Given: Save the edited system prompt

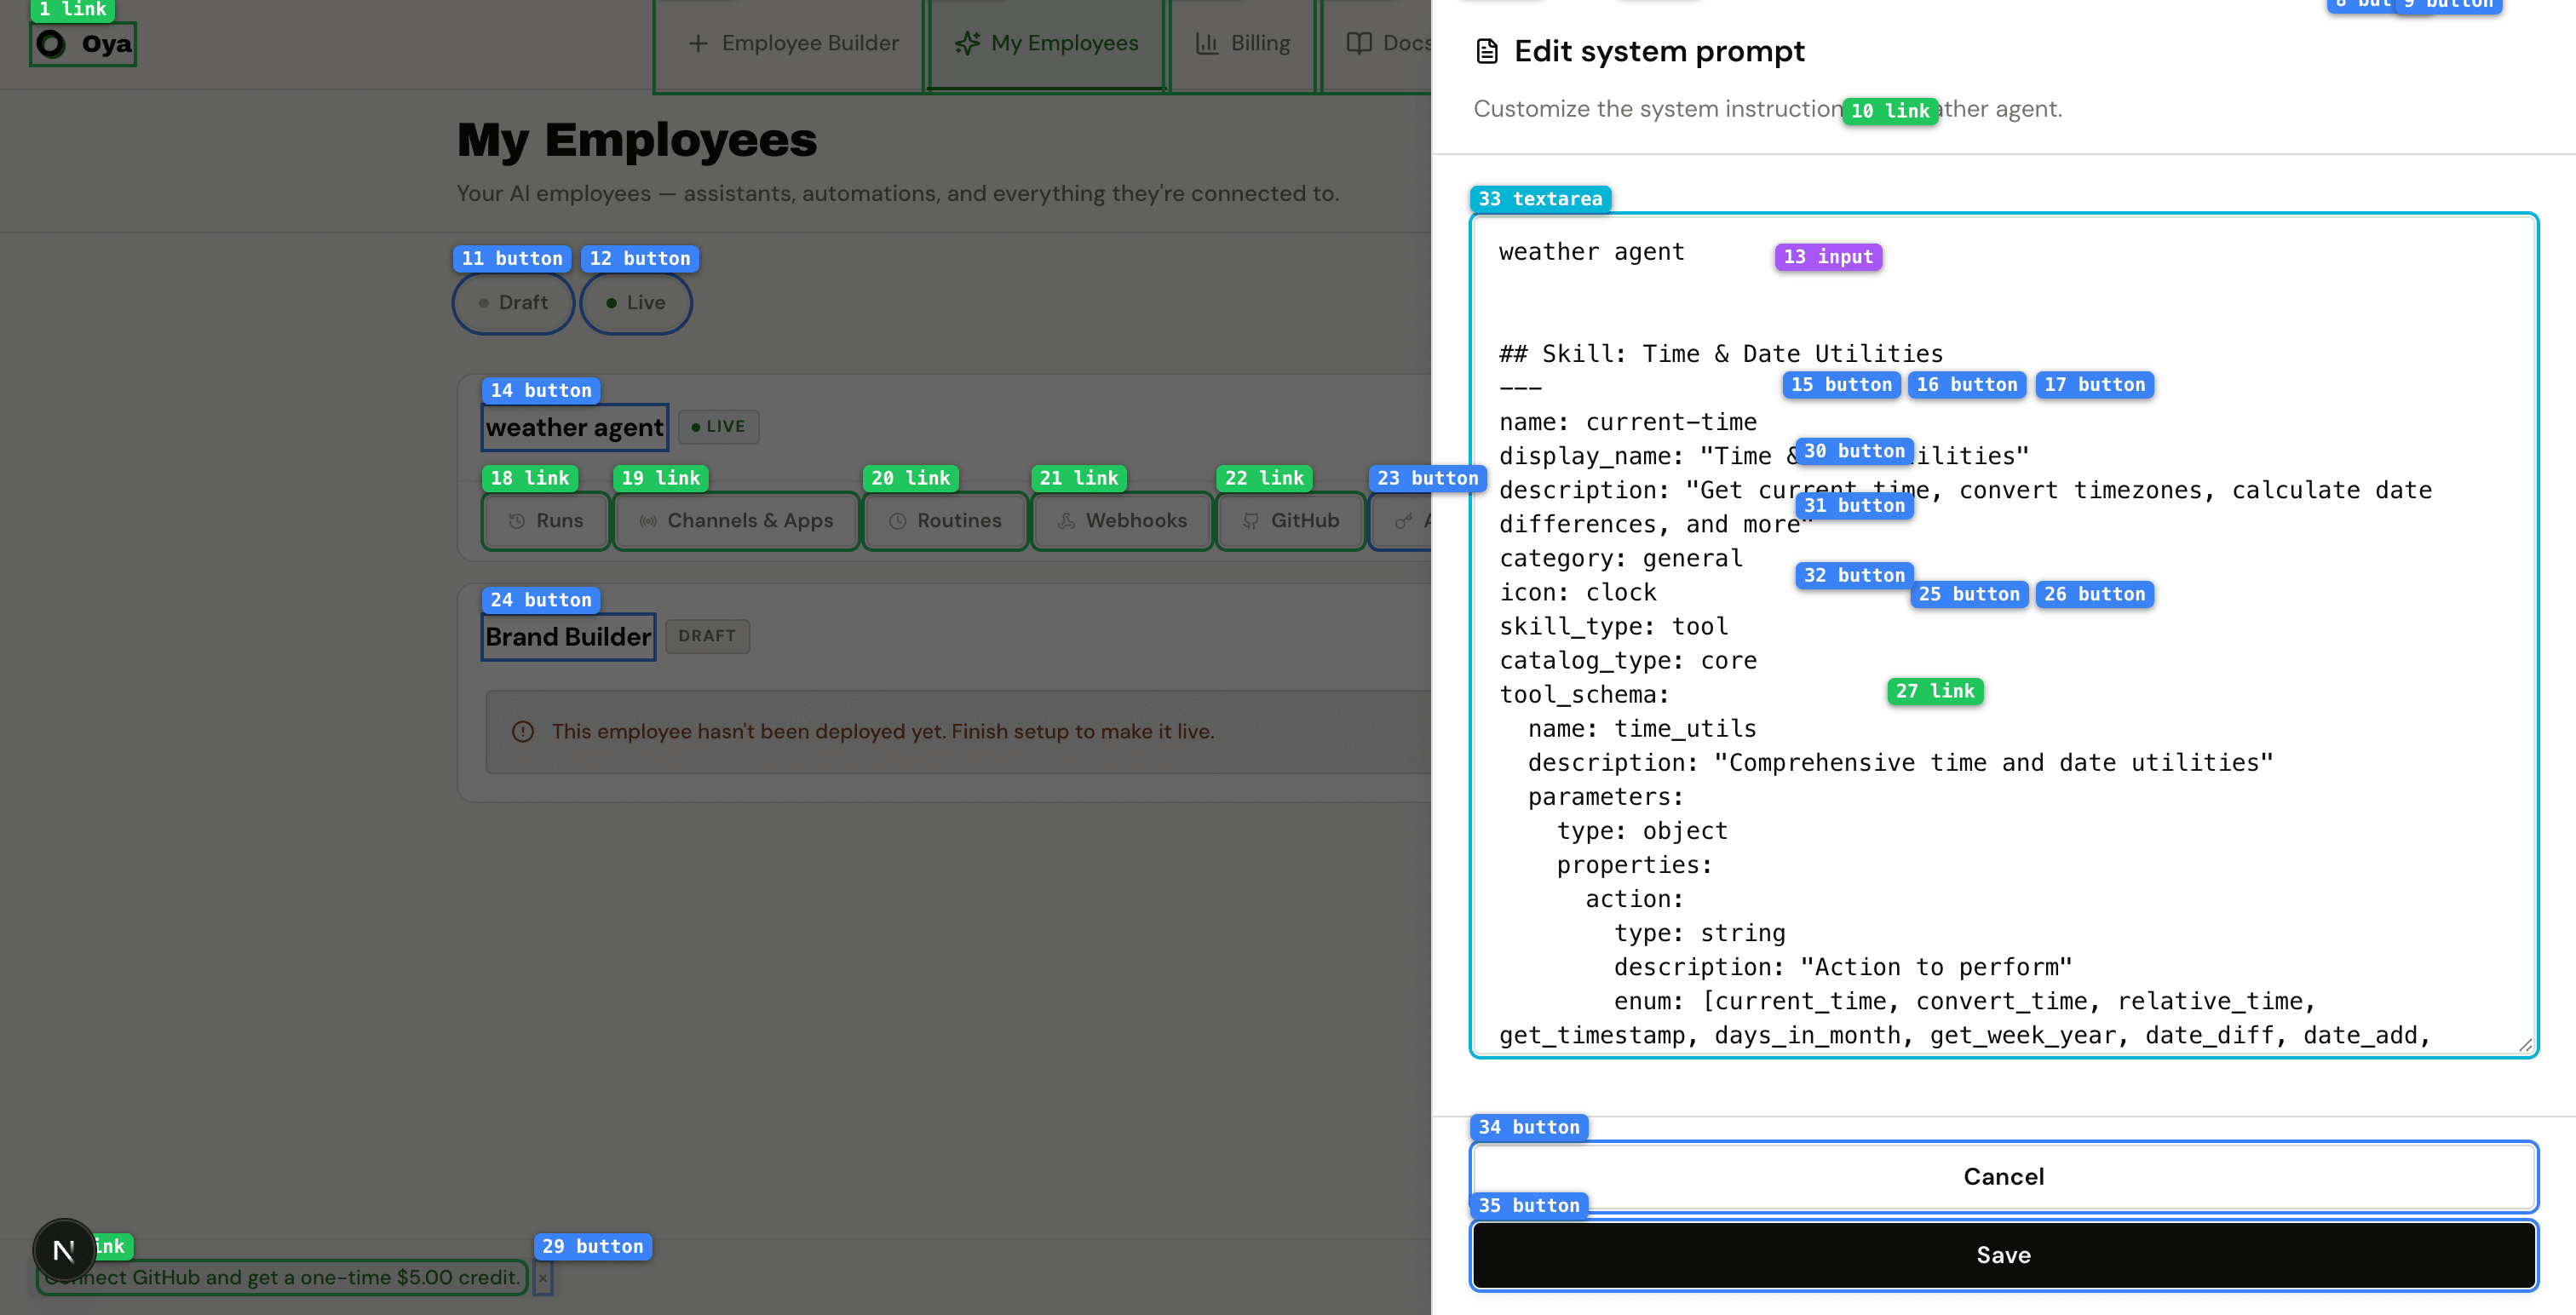Looking at the screenshot, I should [2003, 1255].
